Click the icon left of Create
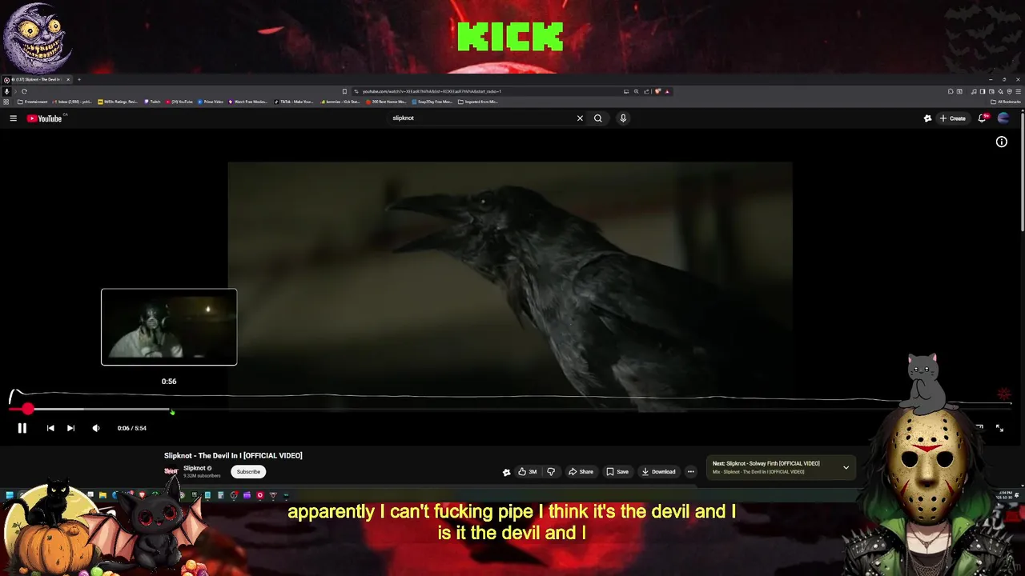The width and height of the screenshot is (1025, 576). [927, 118]
